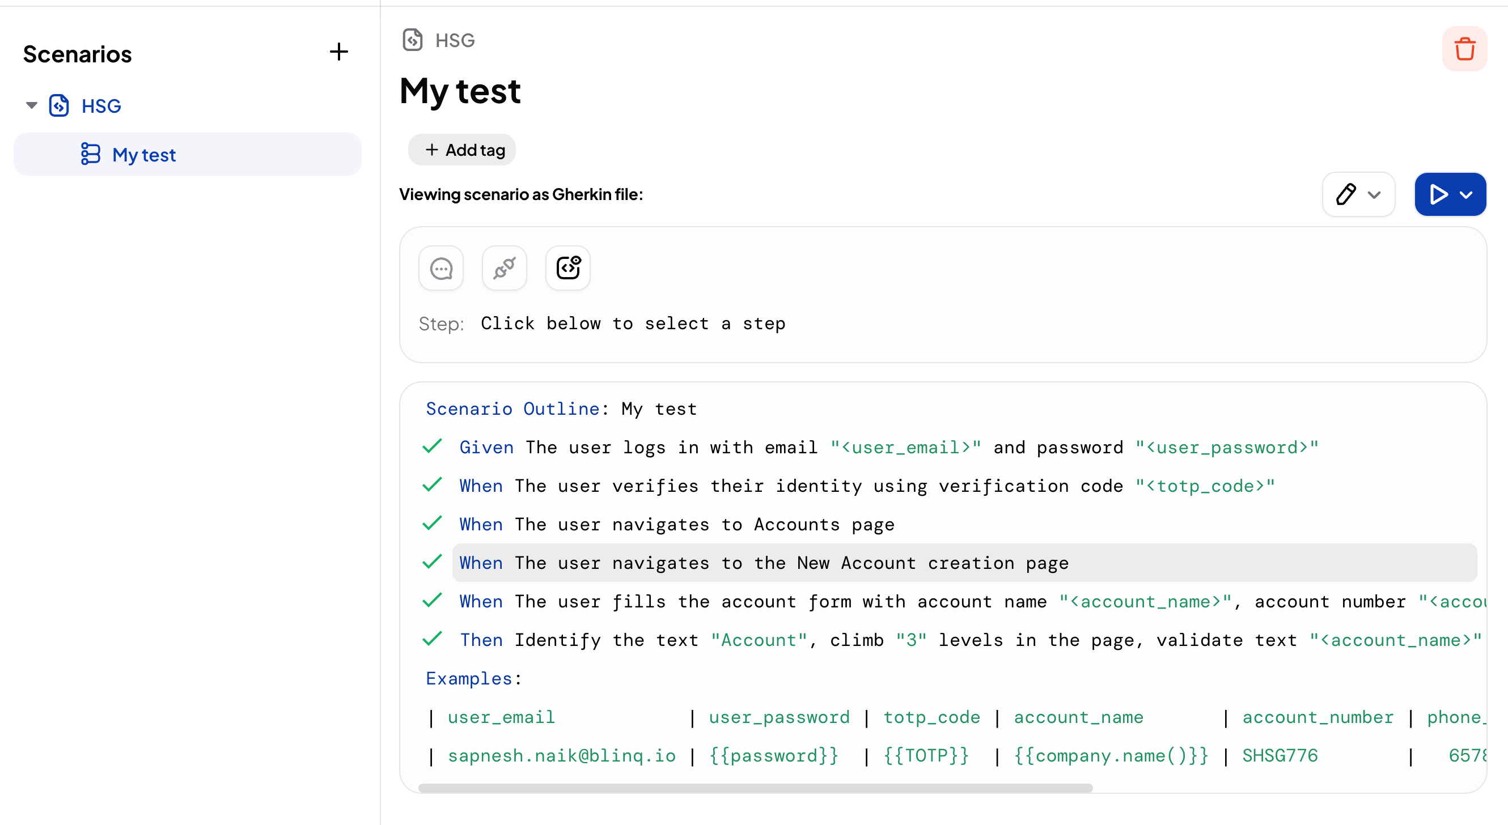This screenshot has height=825, width=1508.
Task: Click the My test scenario icon in sidebar
Action: click(x=90, y=155)
